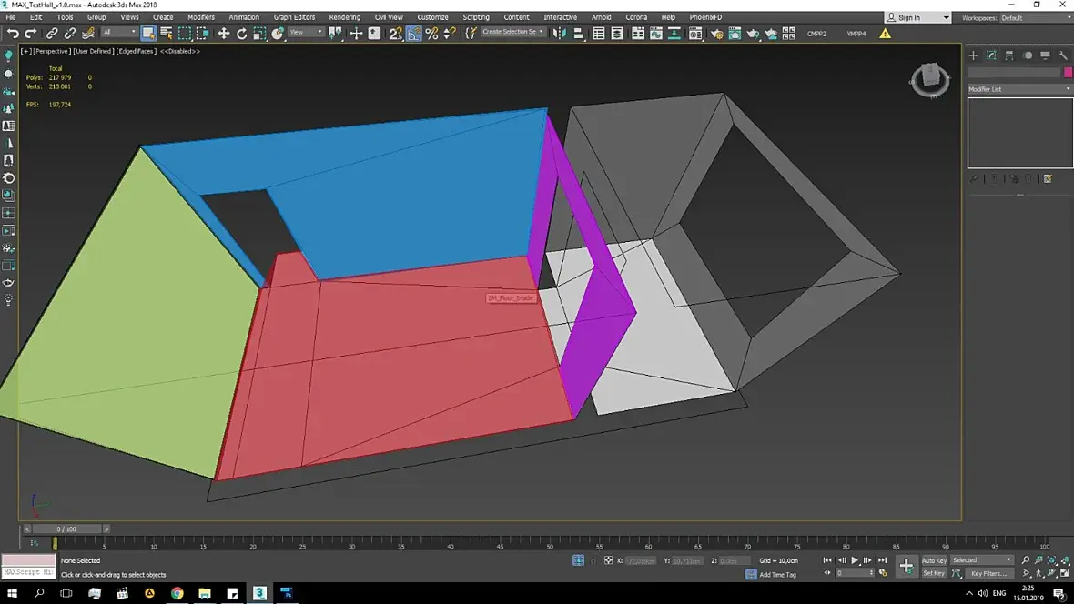Click the Set Key button
Screen dimensions: 1074x604
[934, 573]
